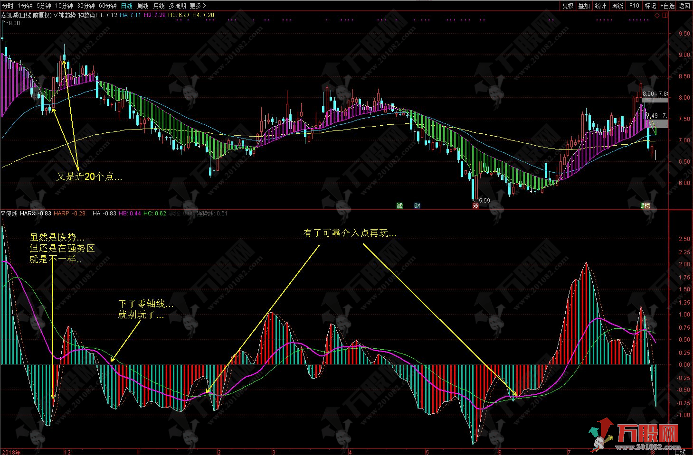Click the 涨 info marker on chart
Viewport: 693px width, 455px height.
[475, 205]
